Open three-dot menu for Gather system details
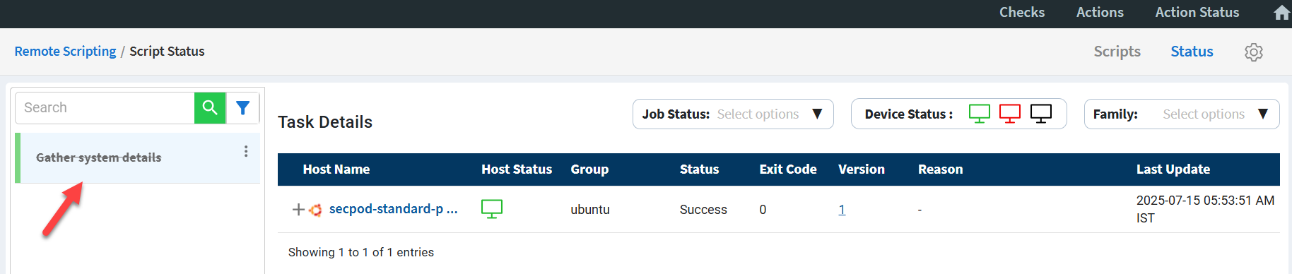The height and width of the screenshot is (274, 1292). pyautogui.click(x=246, y=151)
